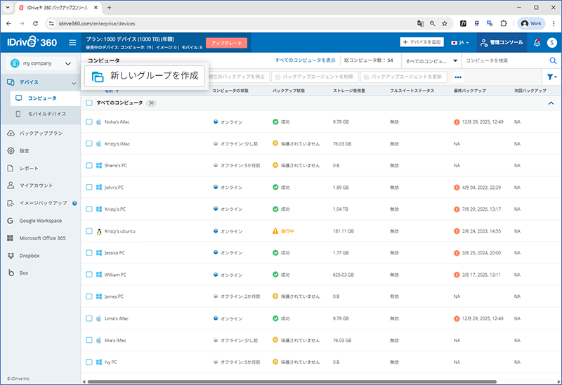Click the computer search input field
This screenshot has width=562, height=385.
[x=504, y=61]
